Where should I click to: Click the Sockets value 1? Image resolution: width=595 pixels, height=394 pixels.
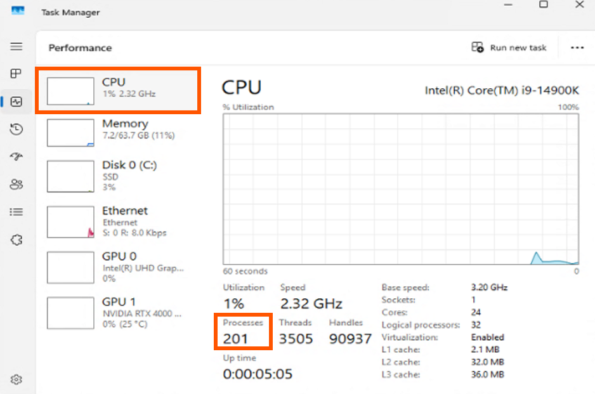pos(473,299)
